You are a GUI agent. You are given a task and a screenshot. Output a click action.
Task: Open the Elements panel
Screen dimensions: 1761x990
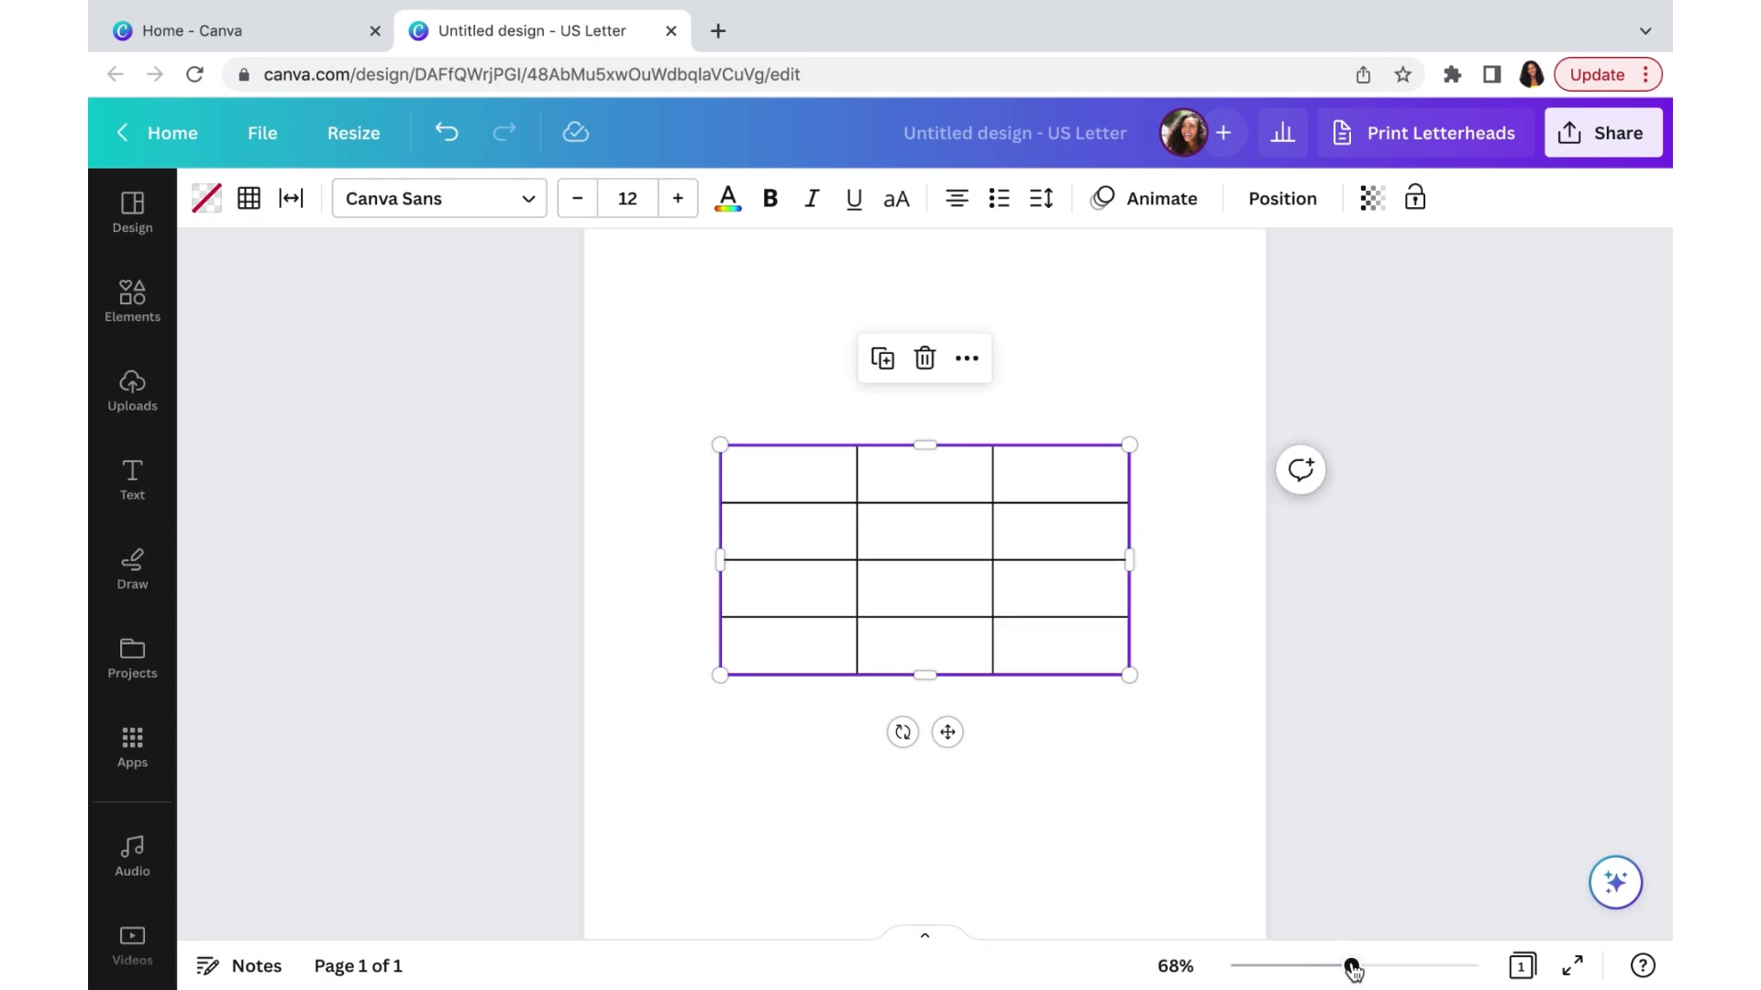pos(131,300)
